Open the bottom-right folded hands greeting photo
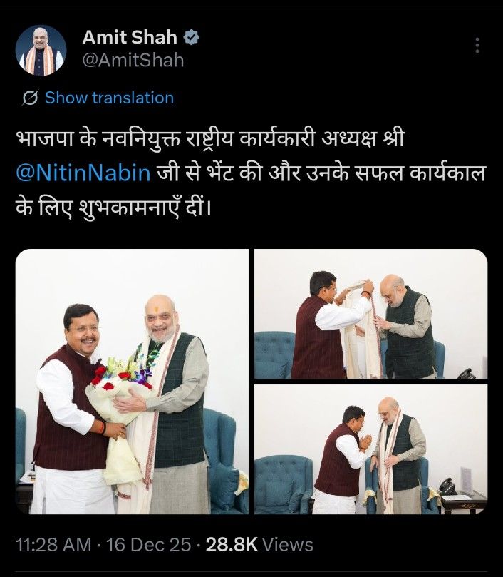503x577 pixels. coord(371,449)
